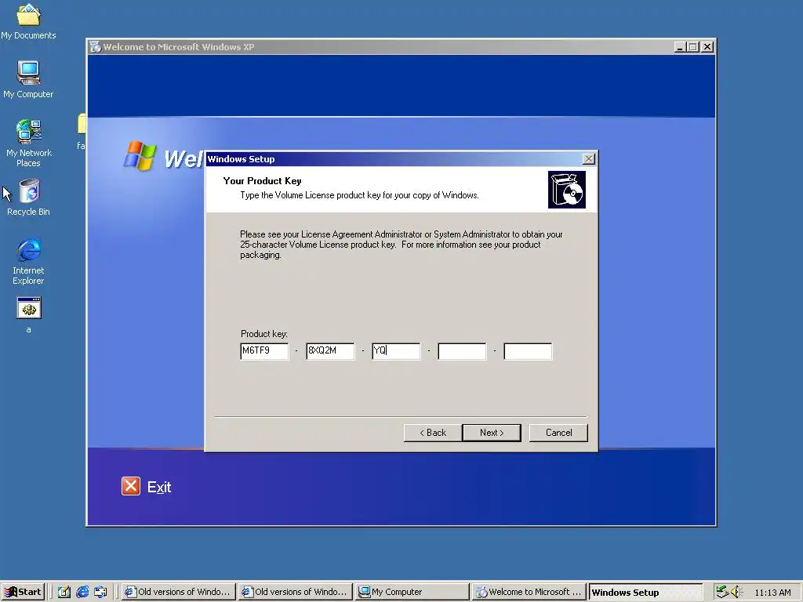Screen dimensions: 803x602
Task: Switch to second Old versions of Windows taskbar item
Action: 296,592
